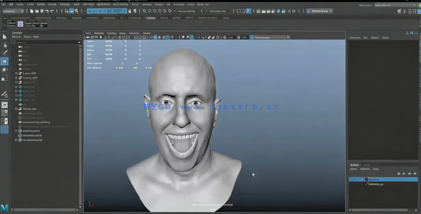This screenshot has height=214, width=421.
Task: Switch to the Anim tab in the Layer Editor
Action: (x=367, y=164)
